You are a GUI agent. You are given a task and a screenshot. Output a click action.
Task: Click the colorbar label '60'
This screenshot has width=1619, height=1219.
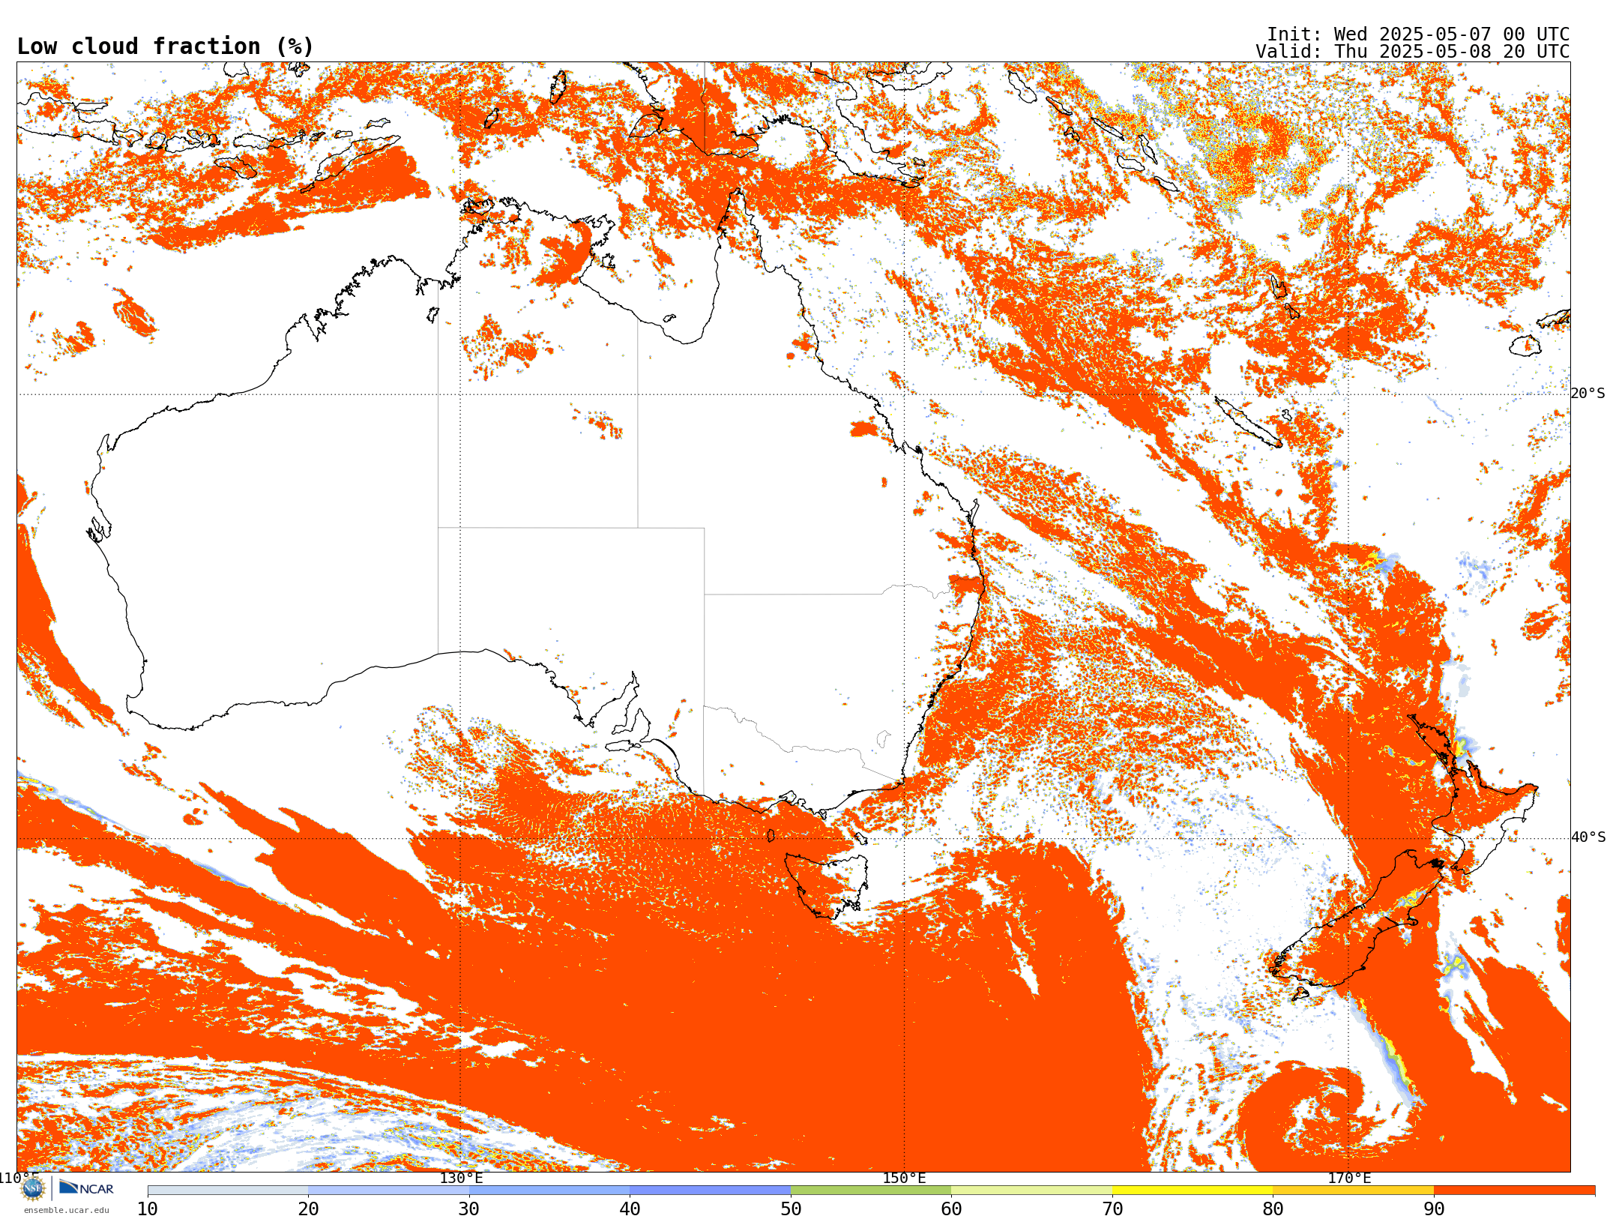pos(952,1209)
